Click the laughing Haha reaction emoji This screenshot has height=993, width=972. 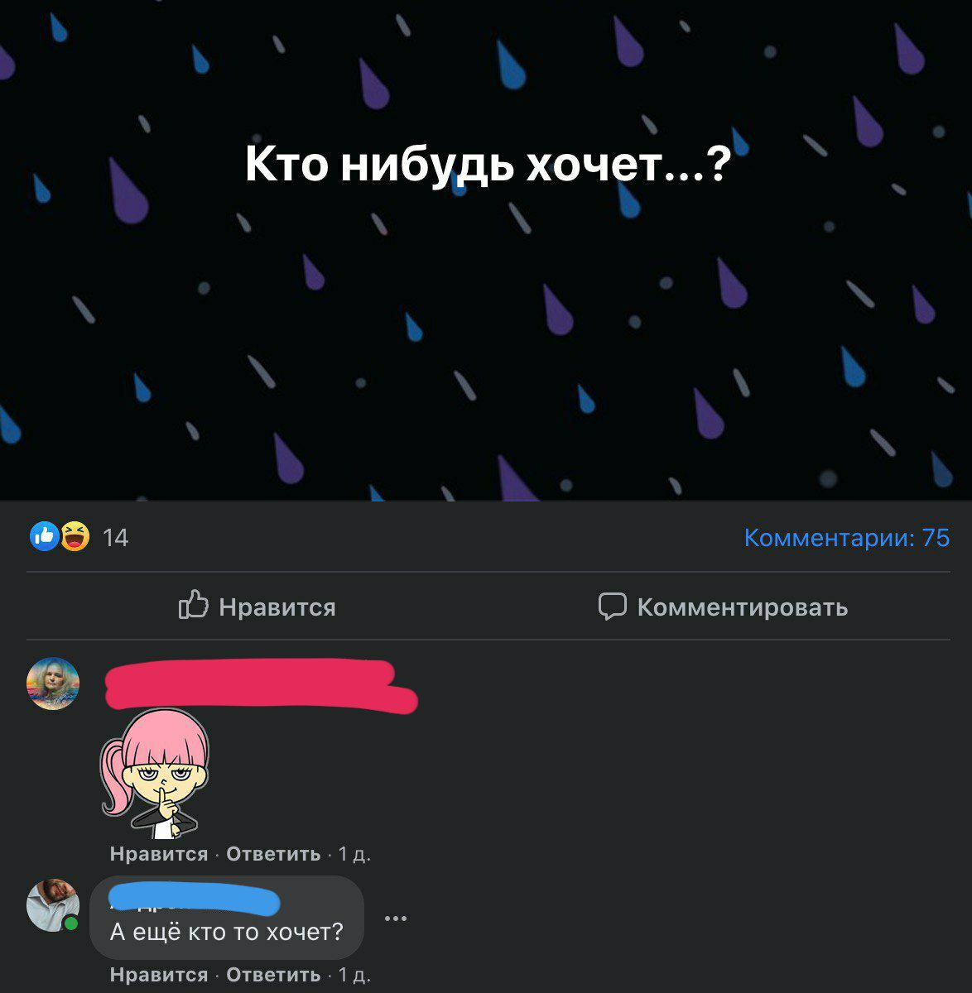coord(75,537)
